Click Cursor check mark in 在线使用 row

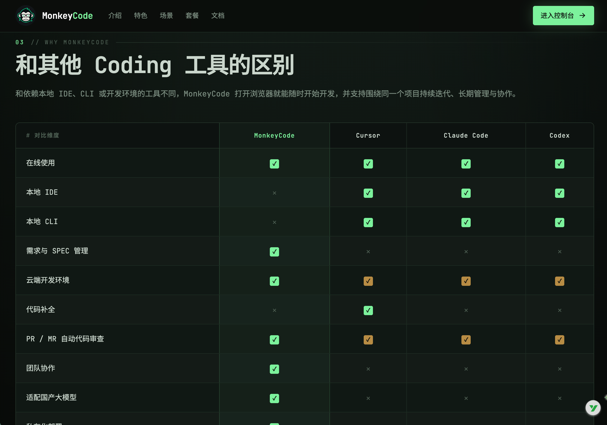point(368,164)
